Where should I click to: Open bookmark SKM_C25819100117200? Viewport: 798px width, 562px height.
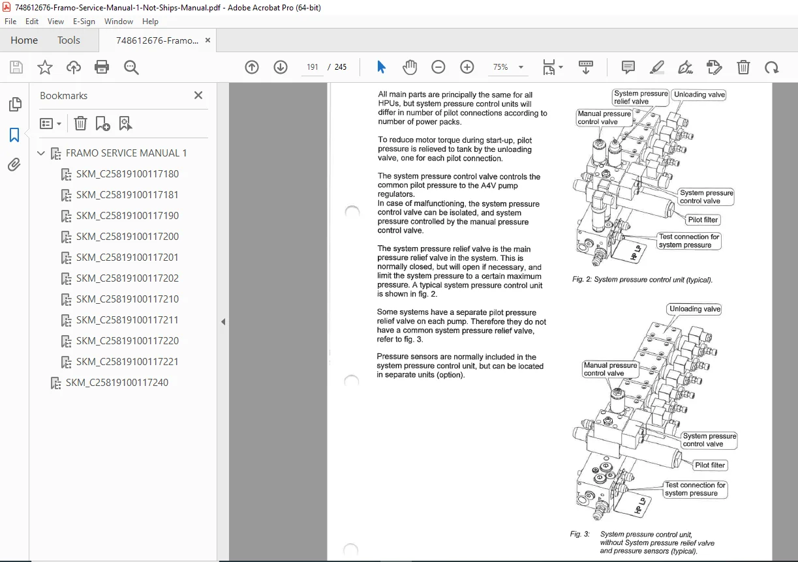click(x=127, y=237)
